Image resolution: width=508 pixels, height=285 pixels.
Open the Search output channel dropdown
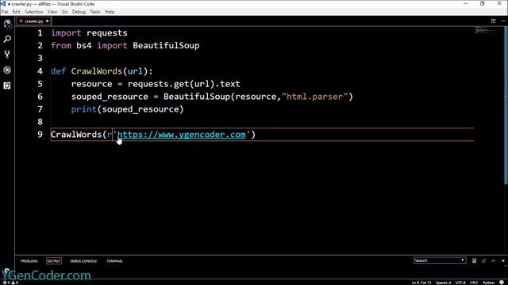440,260
